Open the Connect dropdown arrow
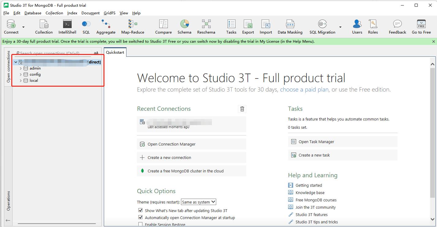This screenshot has height=227, width=437. pyautogui.click(x=24, y=27)
